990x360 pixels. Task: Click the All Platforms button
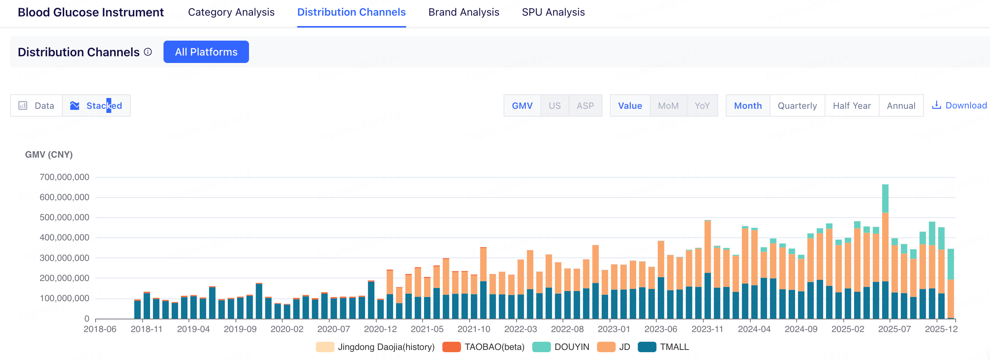tap(206, 52)
